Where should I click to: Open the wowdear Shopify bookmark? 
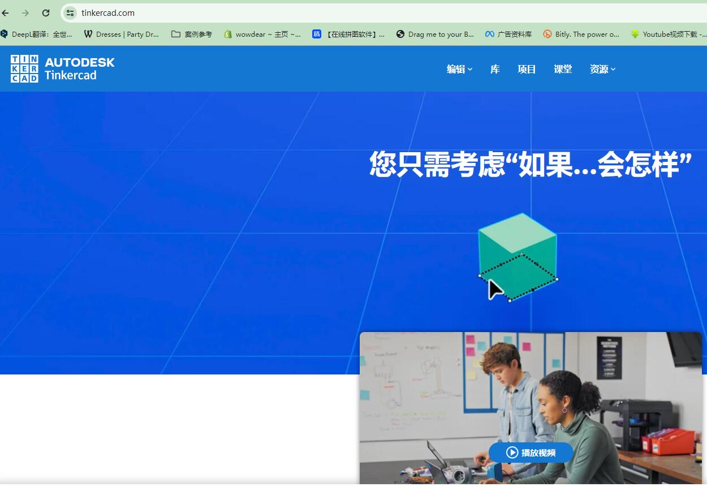[262, 35]
